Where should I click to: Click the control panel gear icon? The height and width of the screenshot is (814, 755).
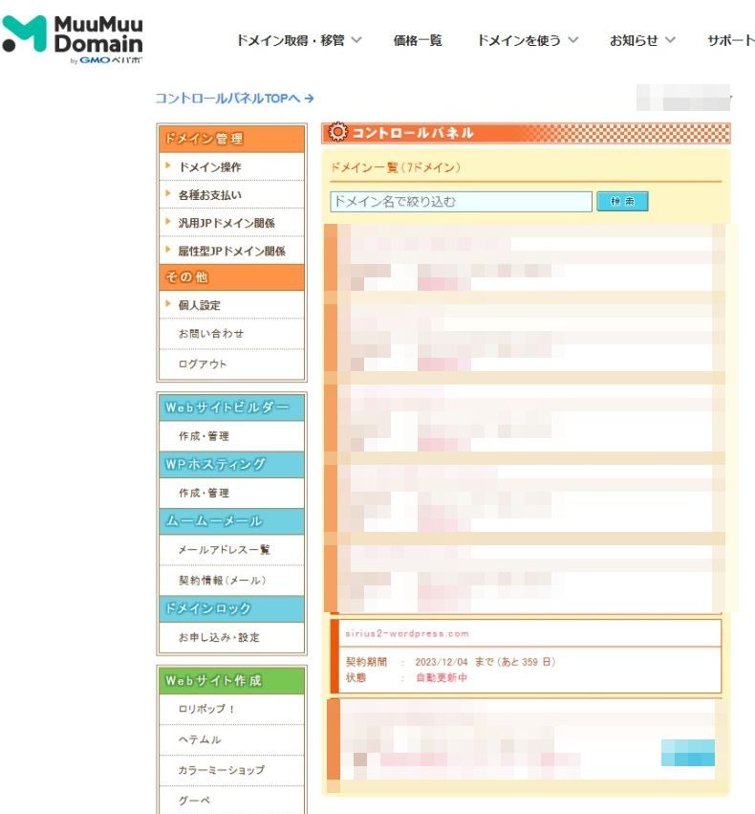(x=337, y=133)
